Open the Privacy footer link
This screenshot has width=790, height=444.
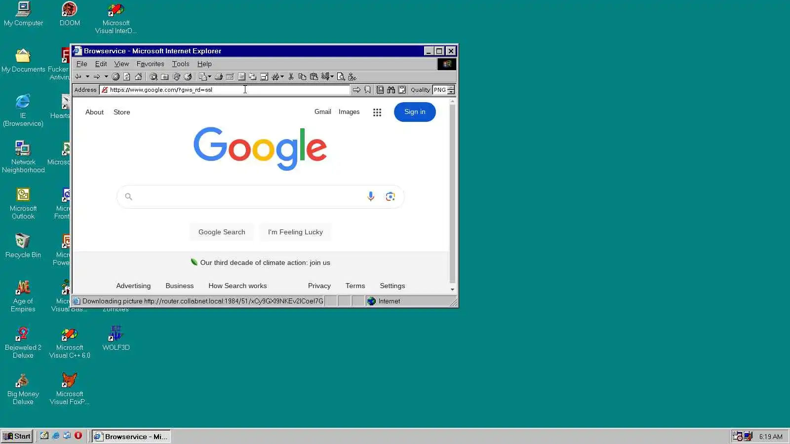click(x=319, y=286)
